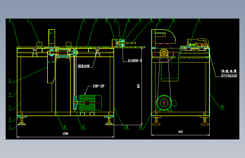Select part callout number 6
245x158 pixels.
pyautogui.click(x=10, y=20)
